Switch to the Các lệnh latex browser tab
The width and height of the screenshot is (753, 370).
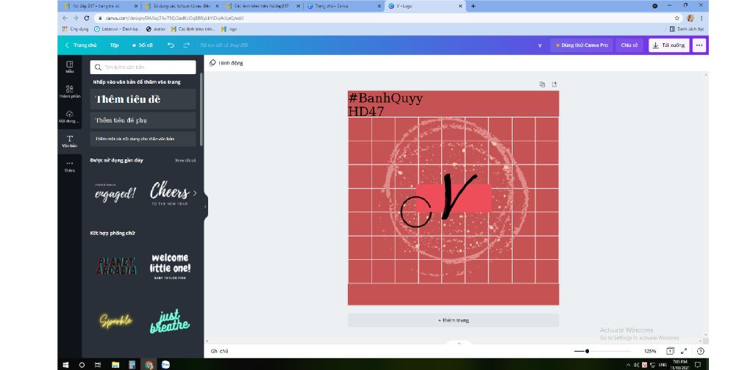click(x=263, y=6)
